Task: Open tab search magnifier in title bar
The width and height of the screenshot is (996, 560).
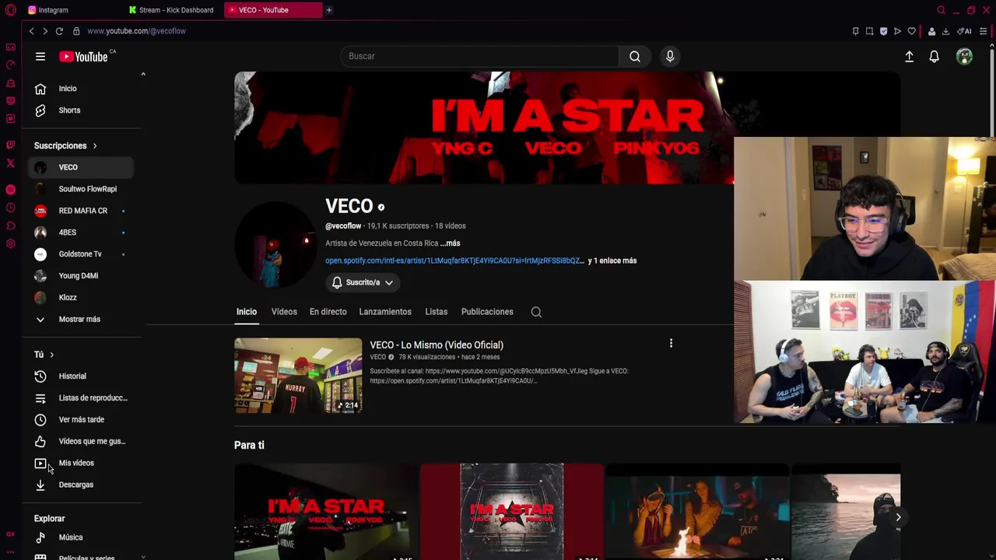Action: click(941, 10)
